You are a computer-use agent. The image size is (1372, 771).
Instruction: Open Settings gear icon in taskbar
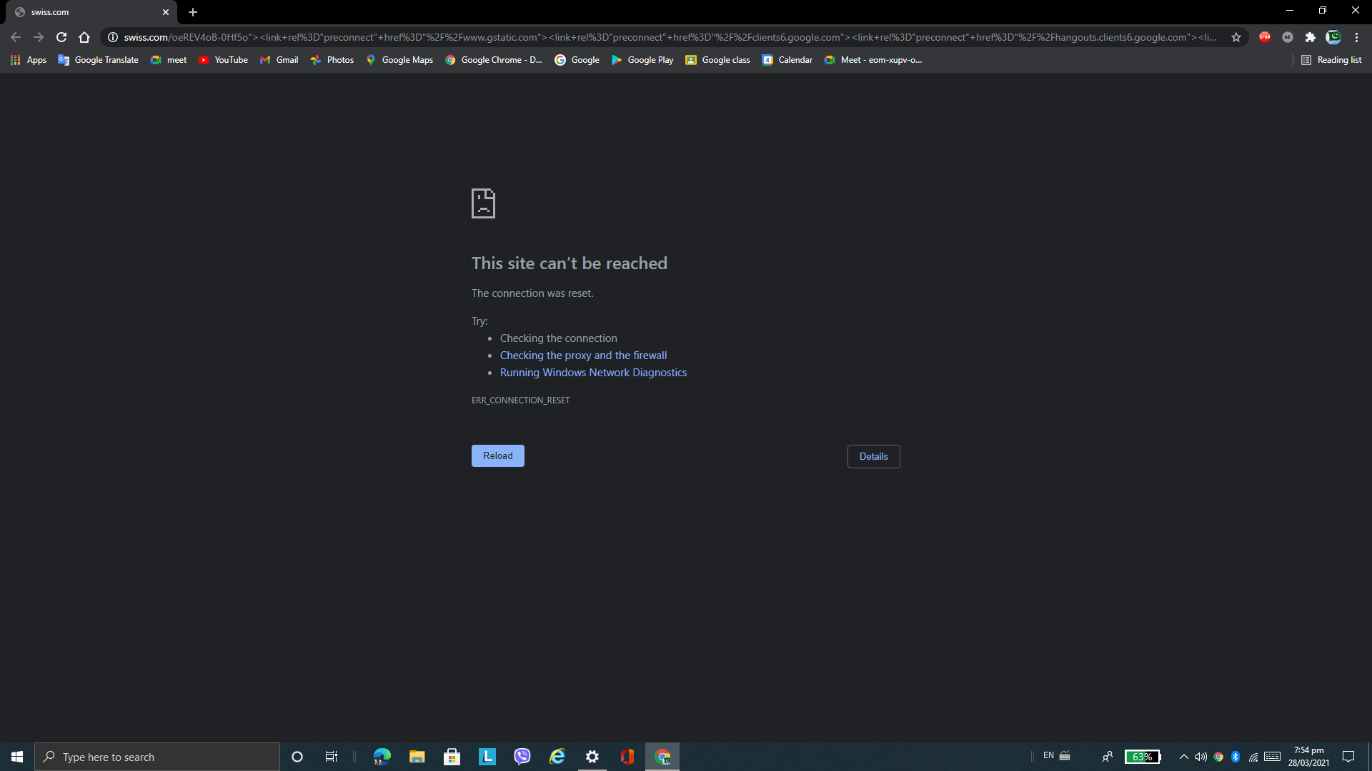pos(592,756)
